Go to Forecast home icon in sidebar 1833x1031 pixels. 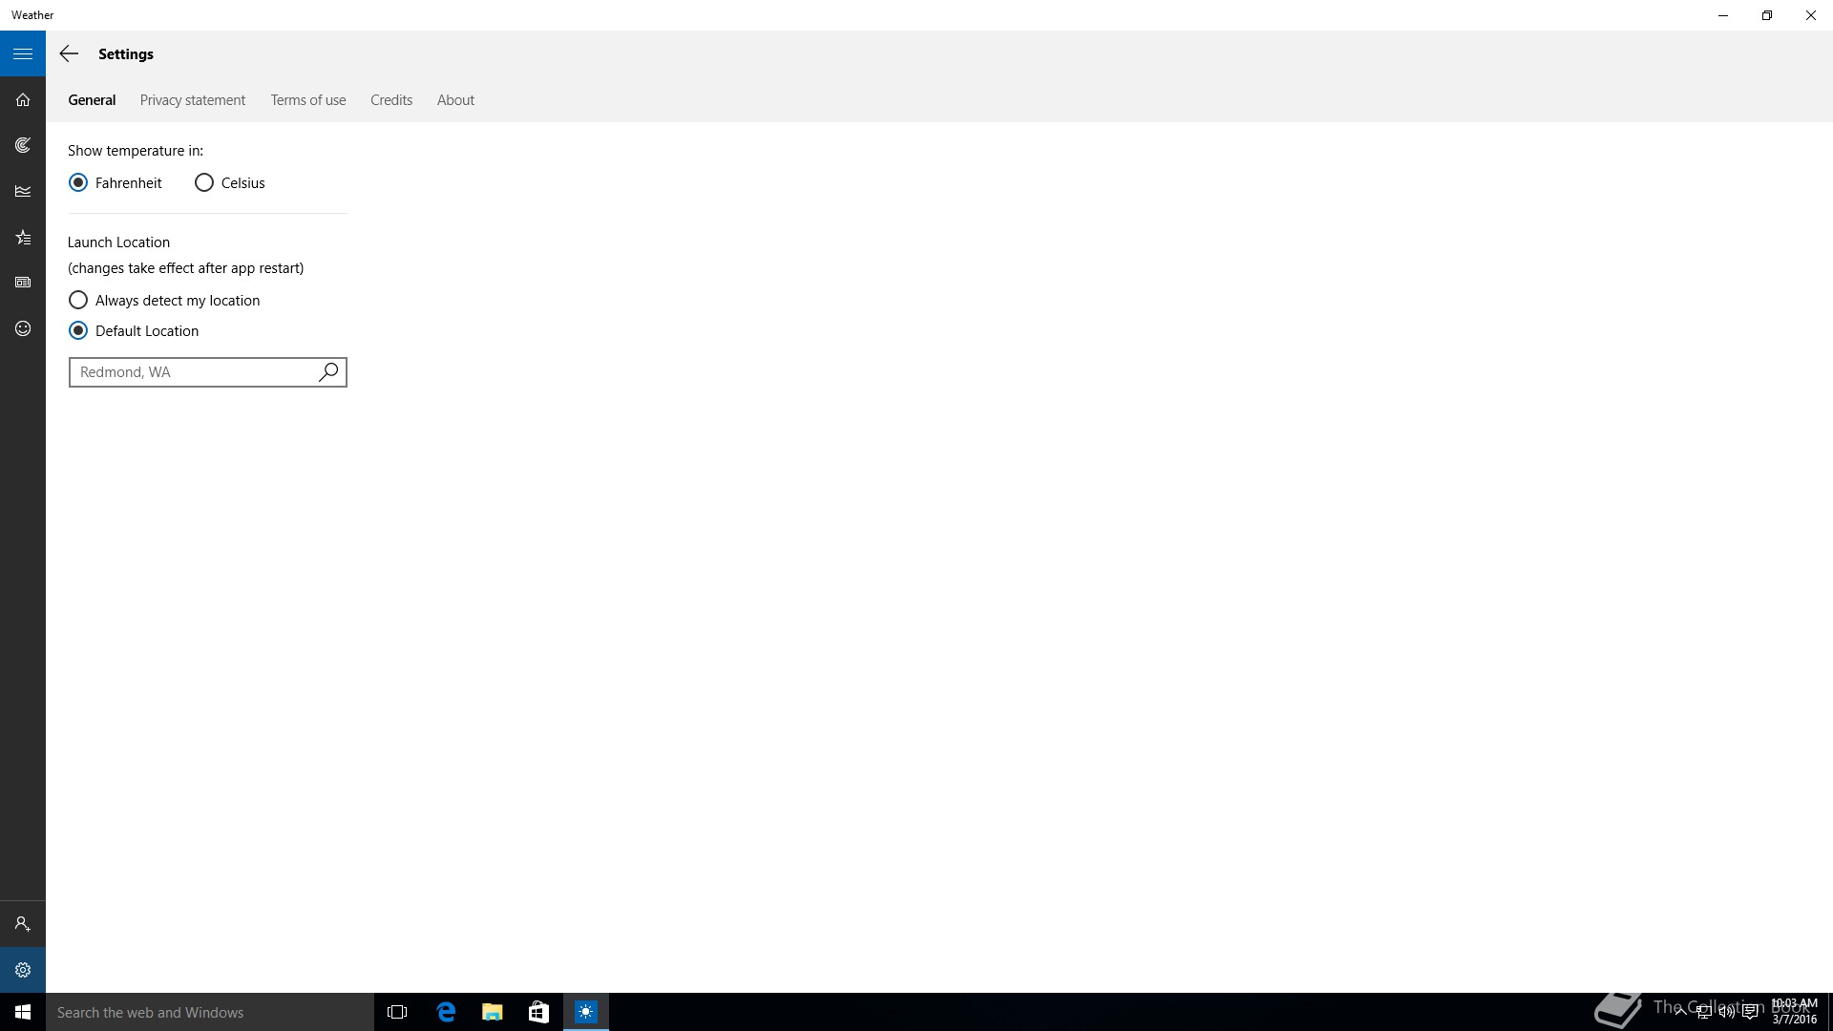23,99
